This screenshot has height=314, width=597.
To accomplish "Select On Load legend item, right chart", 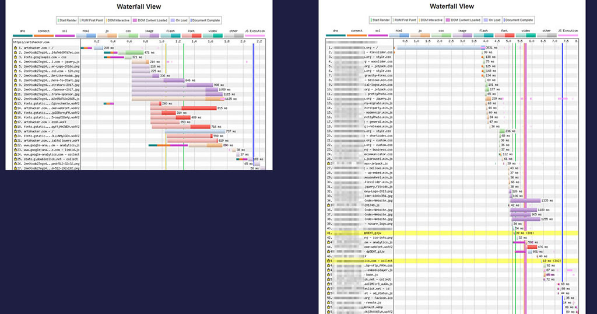I will point(492,20).
